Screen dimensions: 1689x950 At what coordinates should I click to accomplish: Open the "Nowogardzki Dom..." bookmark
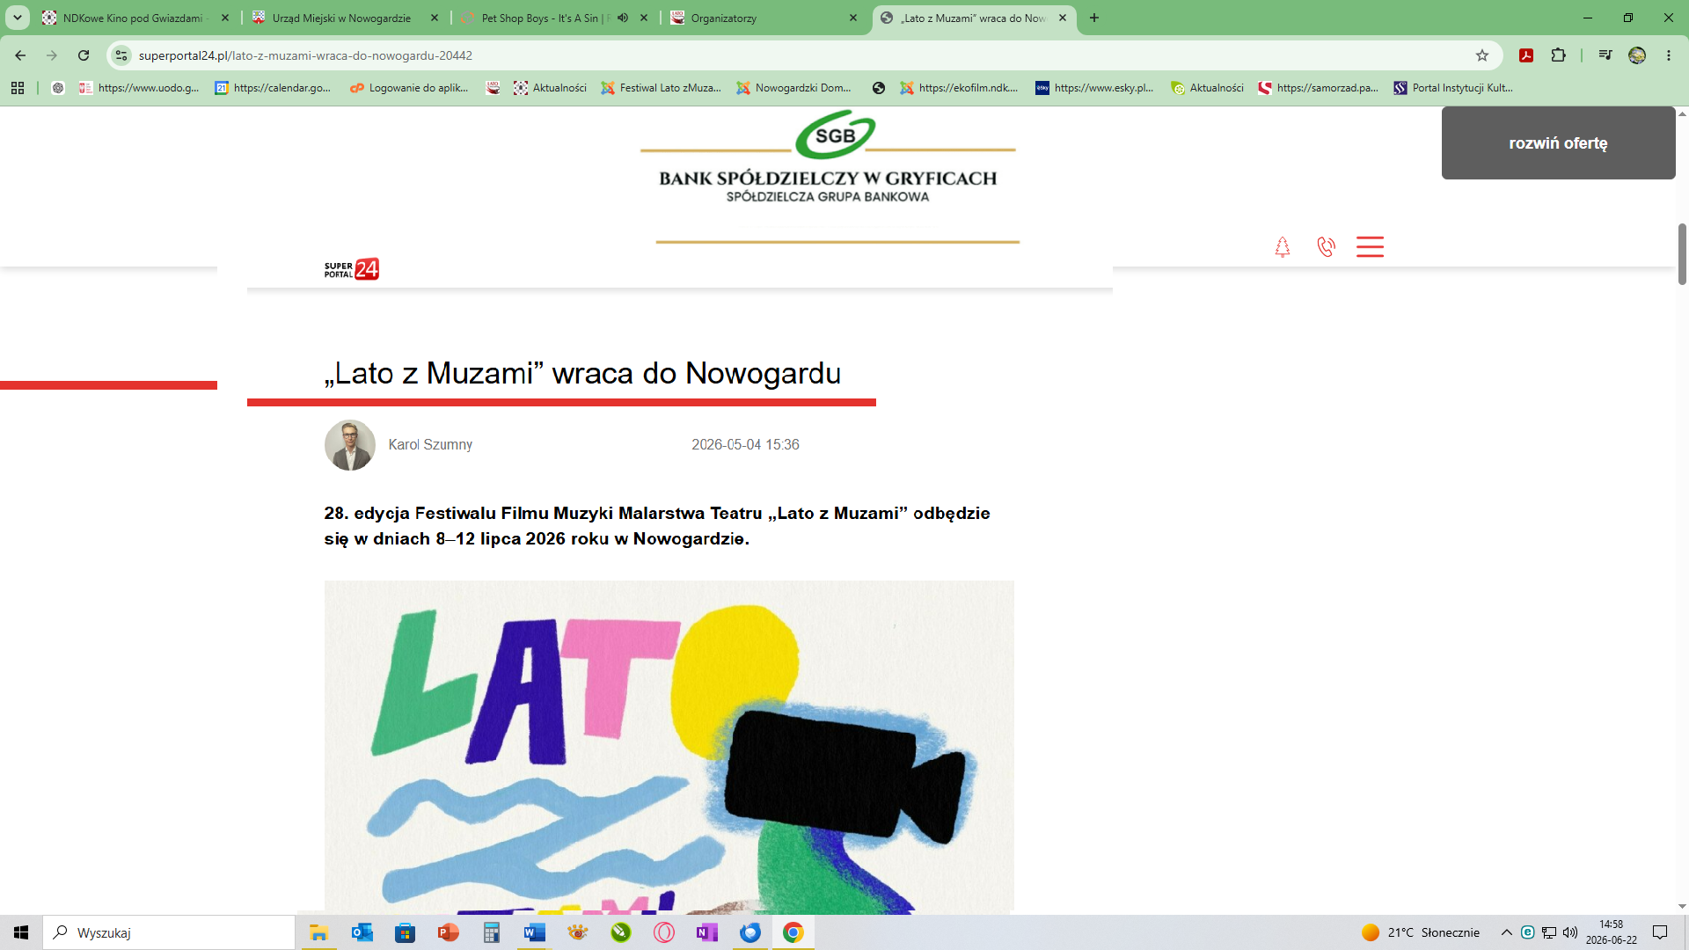pos(794,88)
